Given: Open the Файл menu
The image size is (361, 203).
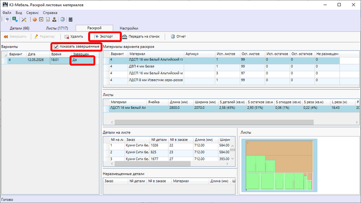Looking at the screenshot, I should (x=7, y=12).
